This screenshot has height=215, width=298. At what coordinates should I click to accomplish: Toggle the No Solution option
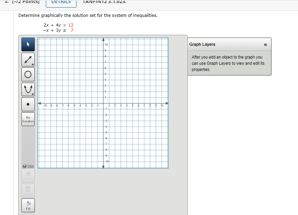(28, 119)
